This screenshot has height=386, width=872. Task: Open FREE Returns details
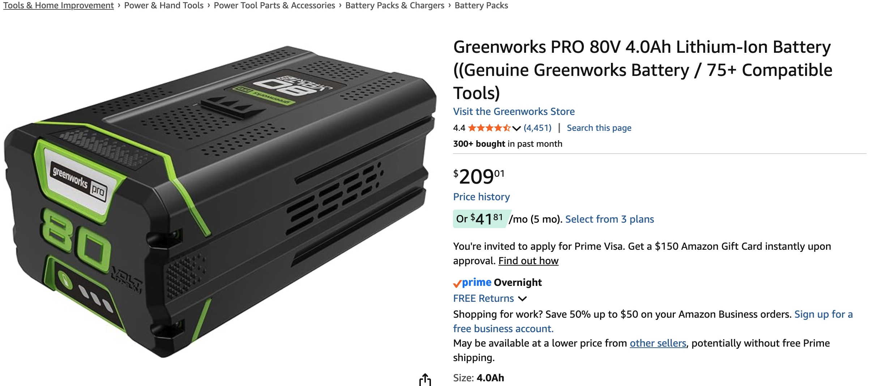tap(483, 299)
